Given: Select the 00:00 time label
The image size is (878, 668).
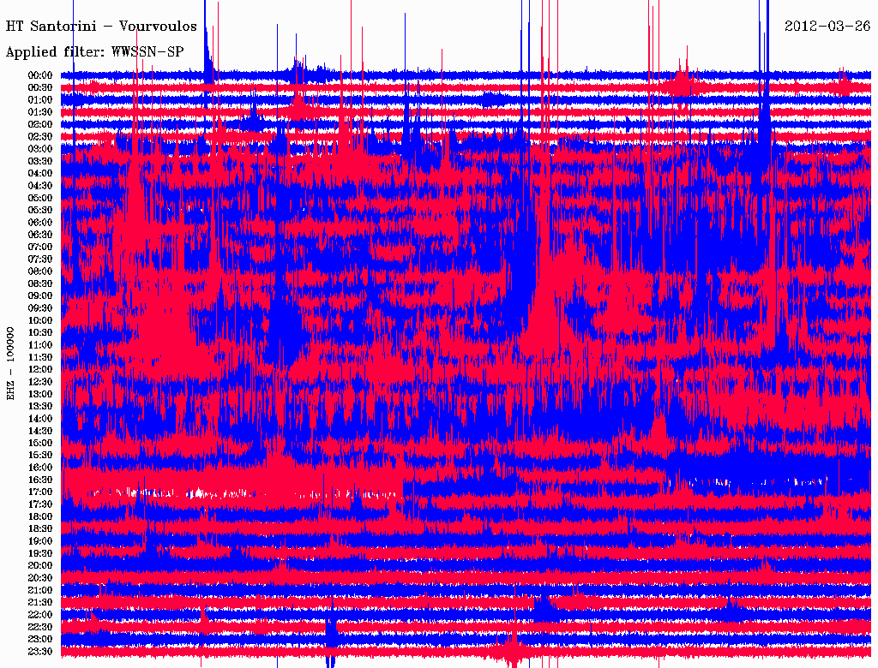Looking at the screenshot, I should tap(40, 75).
